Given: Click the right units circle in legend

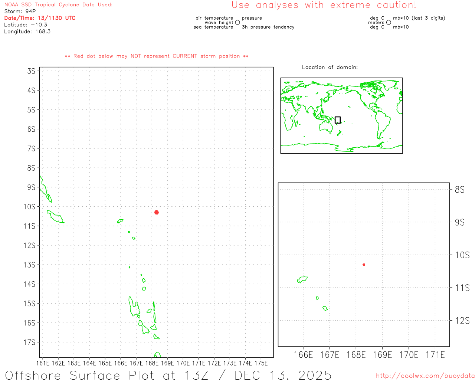Looking at the screenshot, I should (389, 23).
